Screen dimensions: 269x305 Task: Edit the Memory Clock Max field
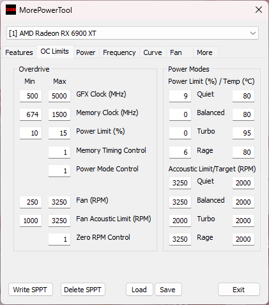pyautogui.click(x=59, y=114)
